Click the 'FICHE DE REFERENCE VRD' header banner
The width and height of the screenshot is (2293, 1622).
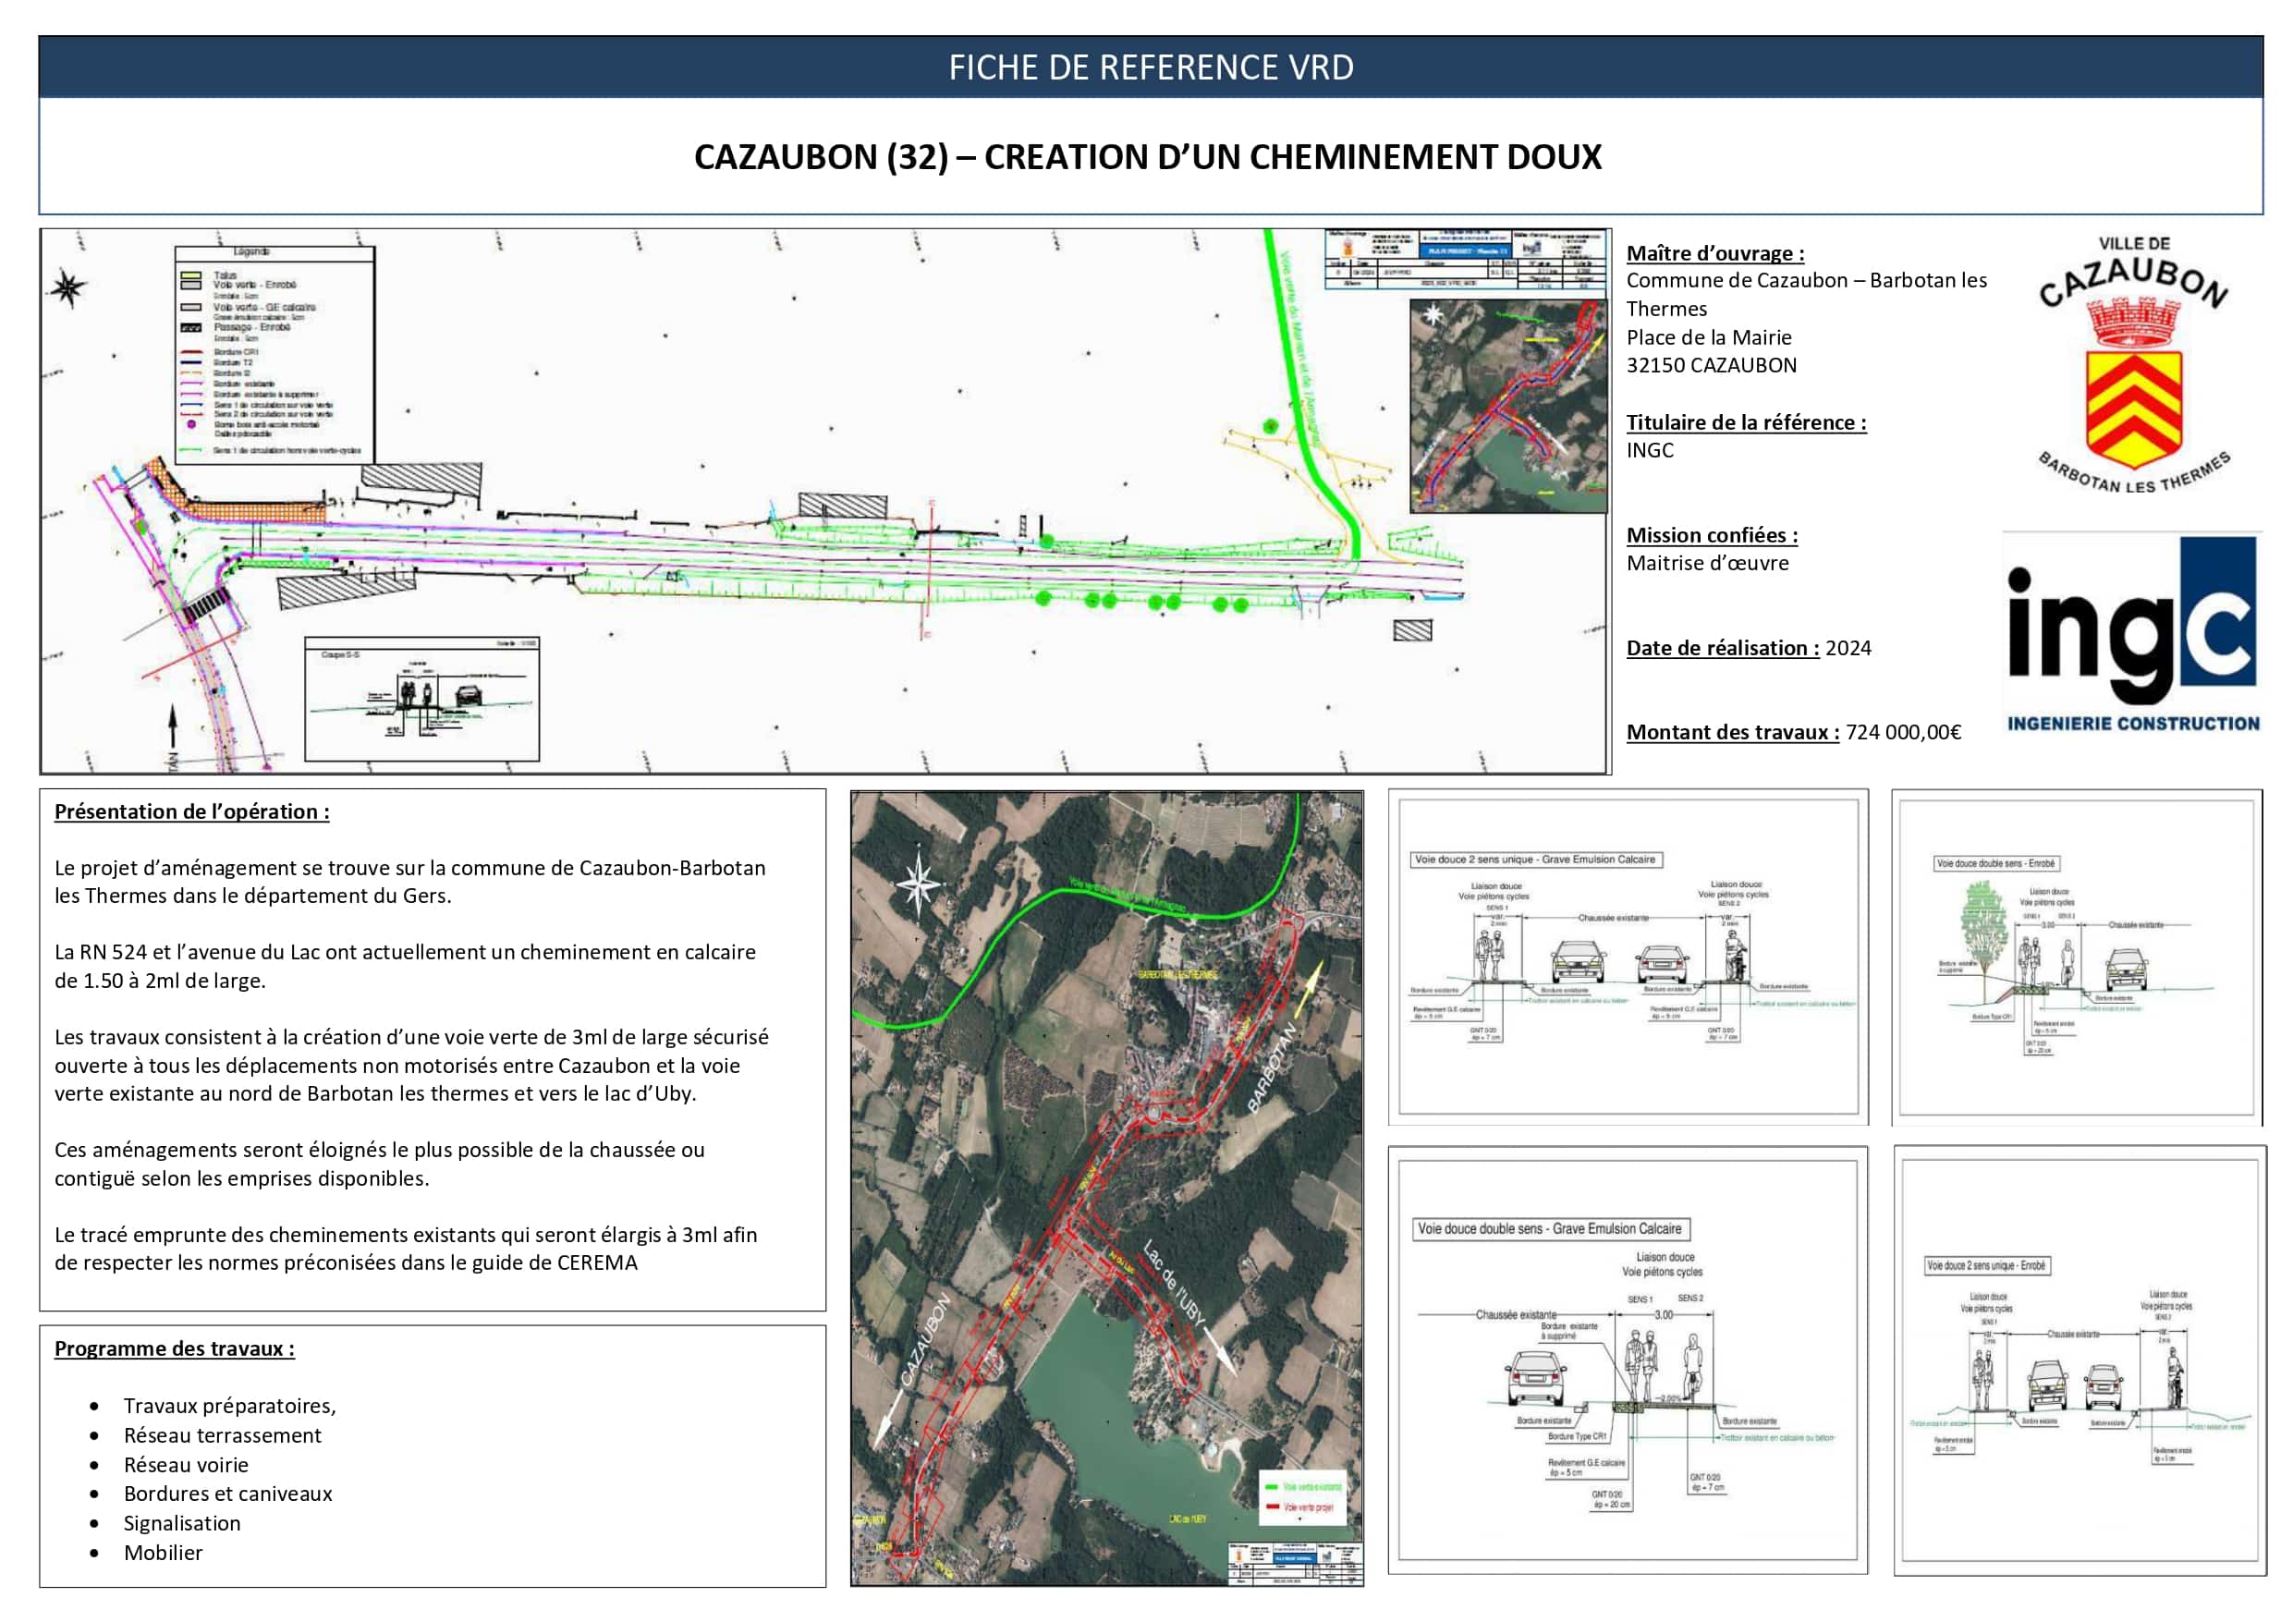click(x=1151, y=67)
